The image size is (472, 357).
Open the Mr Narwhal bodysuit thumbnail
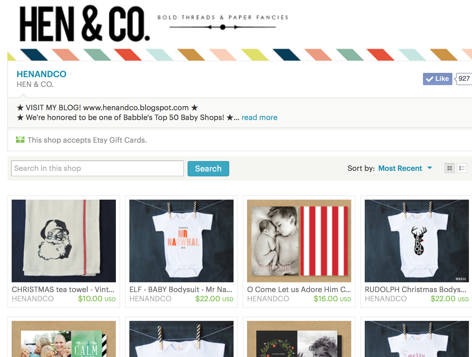181,241
